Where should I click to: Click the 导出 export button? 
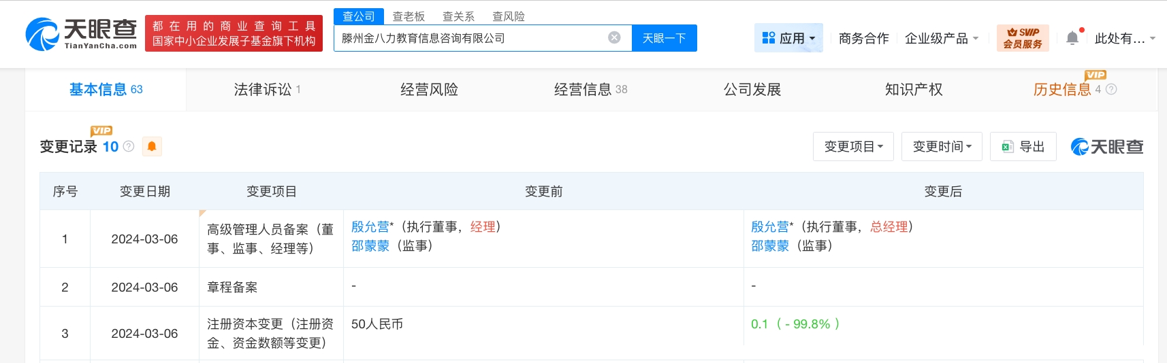coord(1023,146)
